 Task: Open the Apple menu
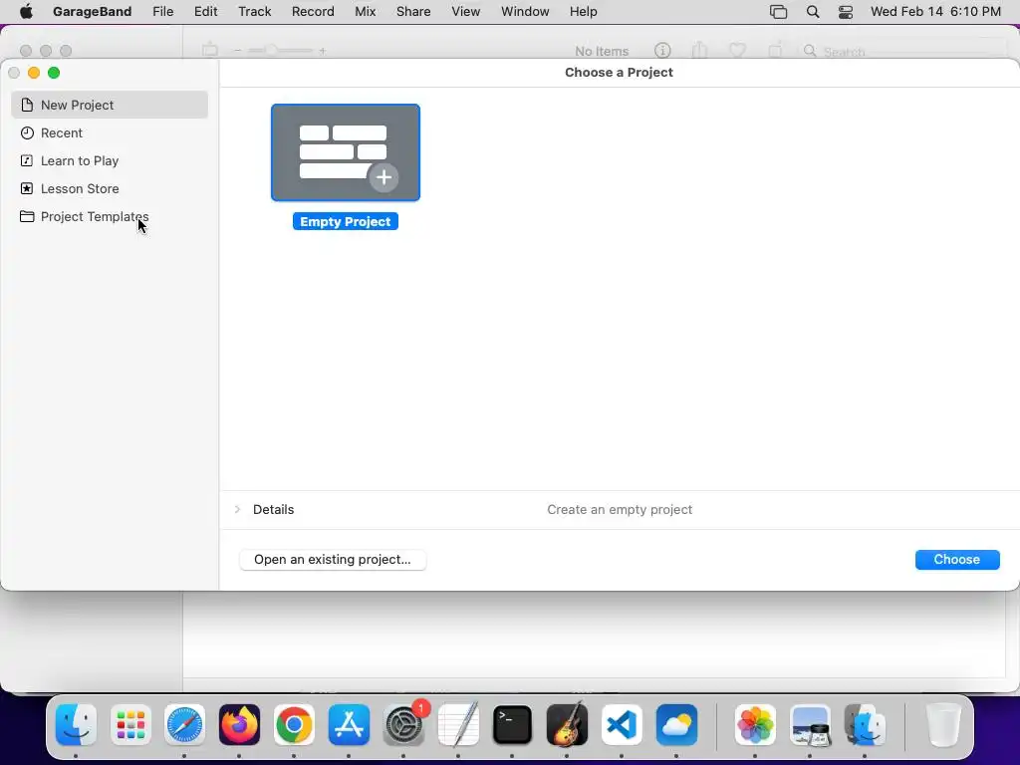pos(26,12)
